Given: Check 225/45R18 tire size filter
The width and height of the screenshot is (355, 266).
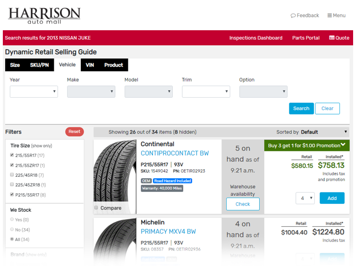Looking at the screenshot, I should pos(12,175).
